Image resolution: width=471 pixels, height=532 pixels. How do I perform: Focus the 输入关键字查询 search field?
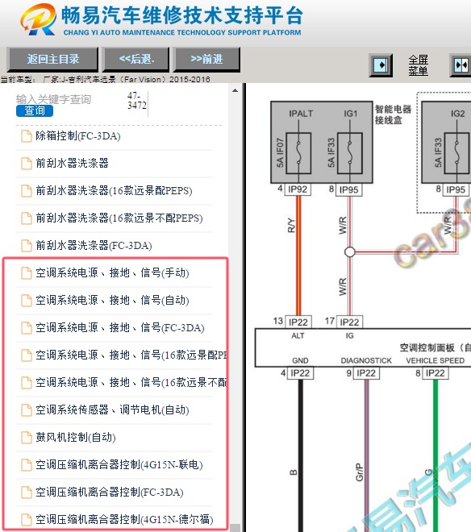point(54,99)
